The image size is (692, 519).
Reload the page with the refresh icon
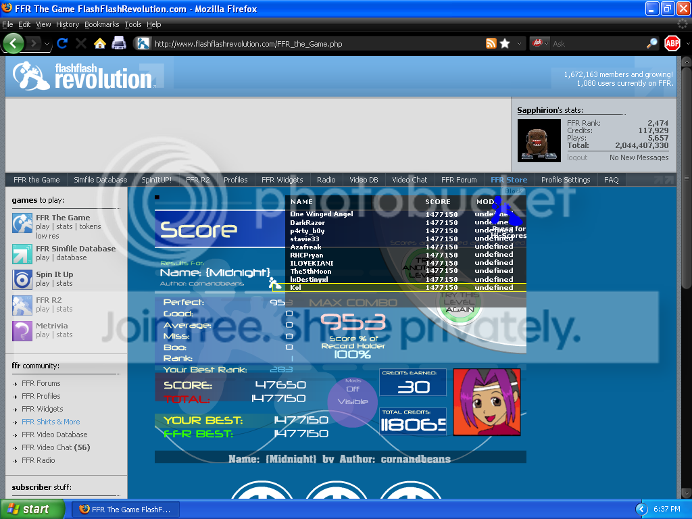click(x=62, y=43)
